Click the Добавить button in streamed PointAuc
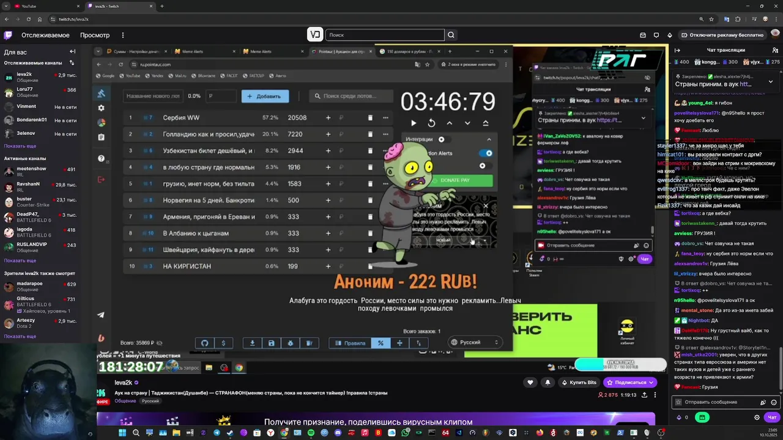The image size is (783, 440). [265, 96]
